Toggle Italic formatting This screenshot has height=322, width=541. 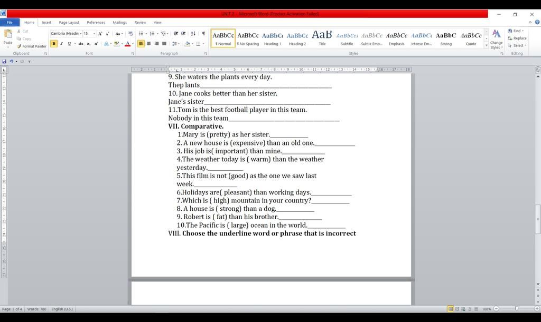[x=61, y=44]
